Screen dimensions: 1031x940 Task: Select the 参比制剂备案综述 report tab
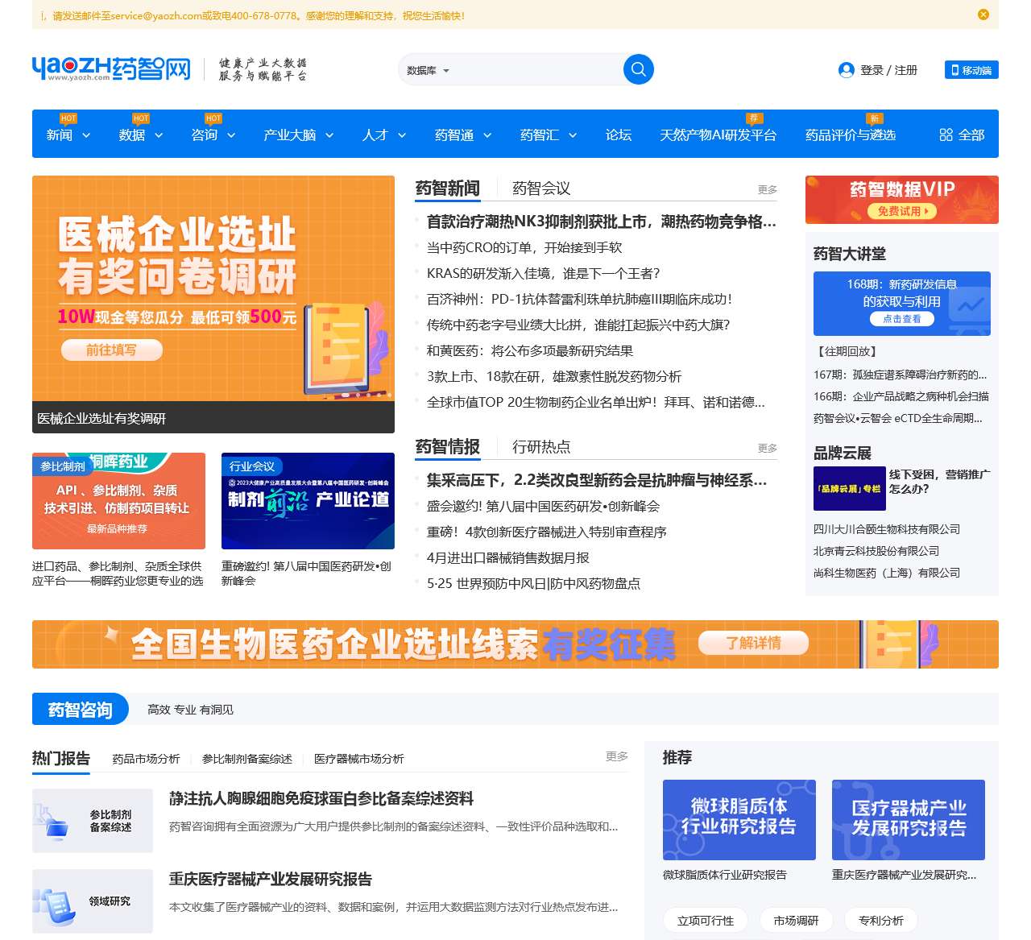pyautogui.click(x=246, y=759)
